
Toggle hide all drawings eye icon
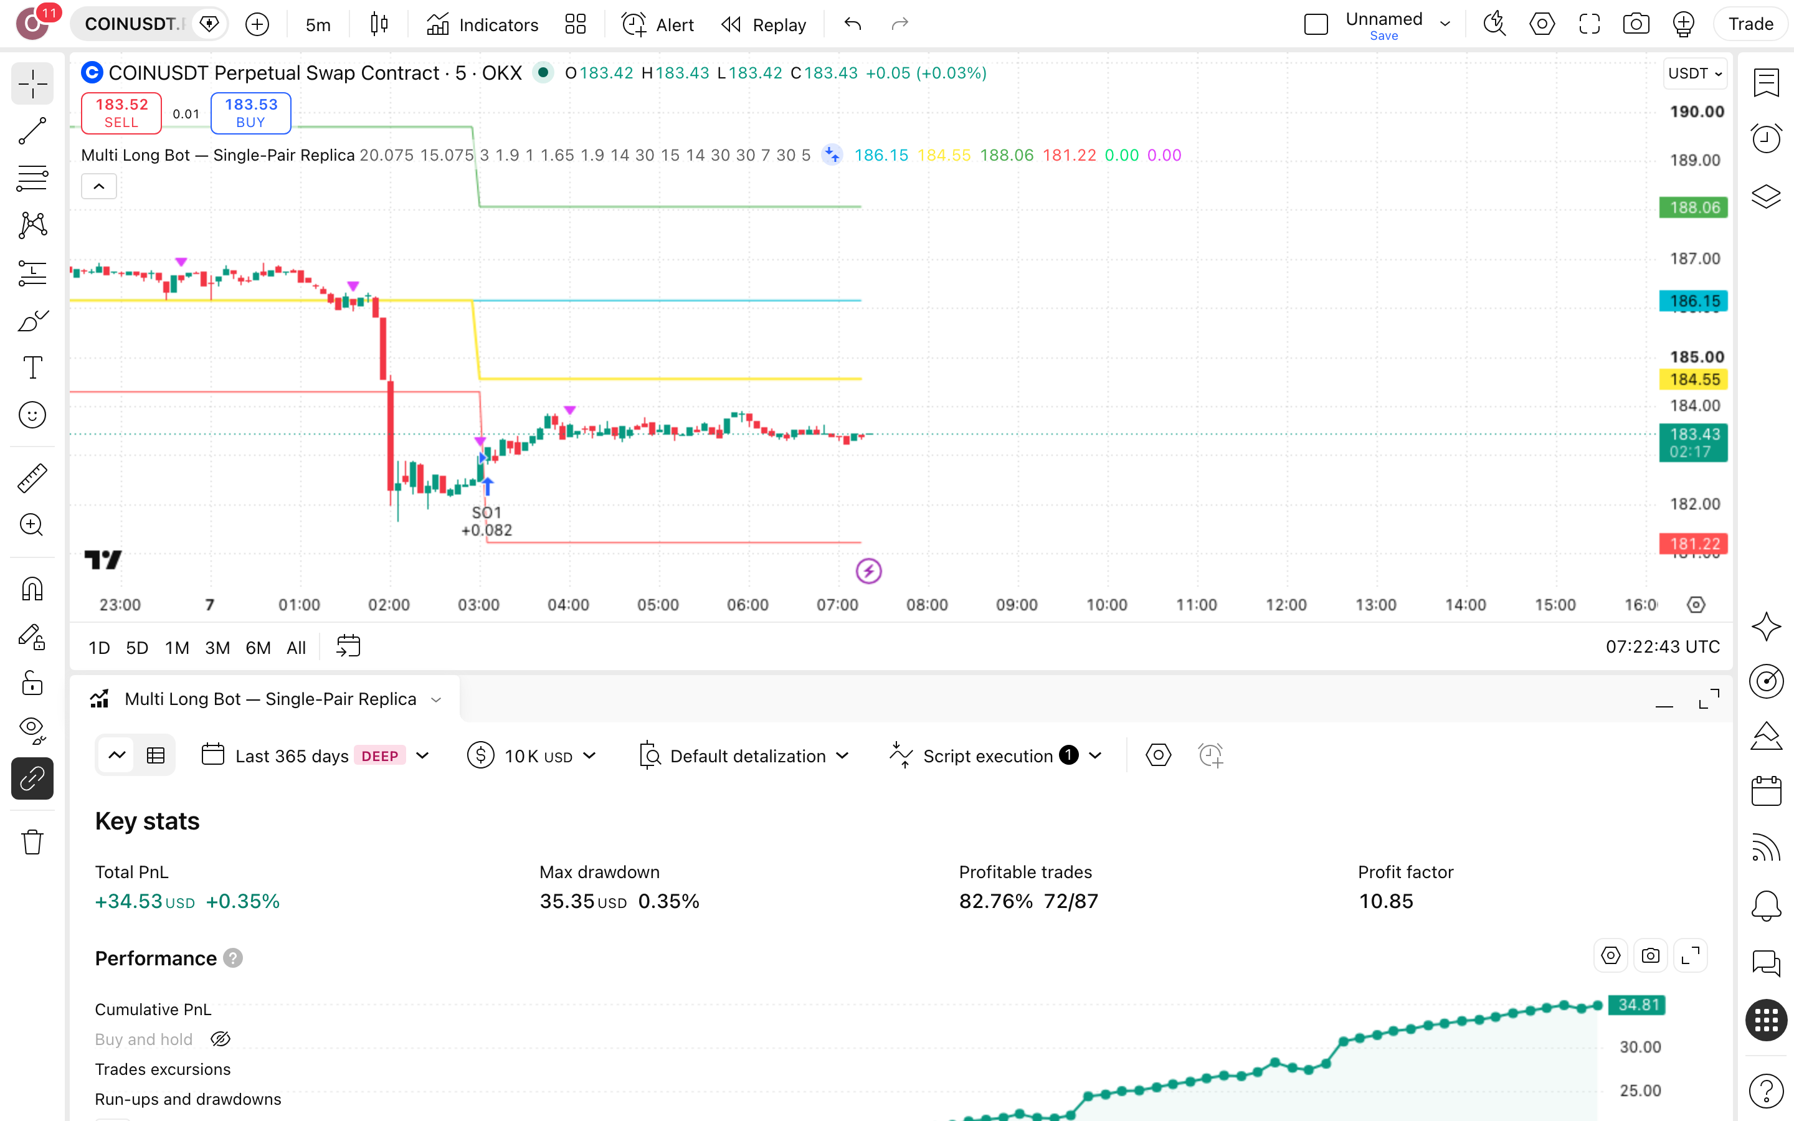tap(32, 731)
